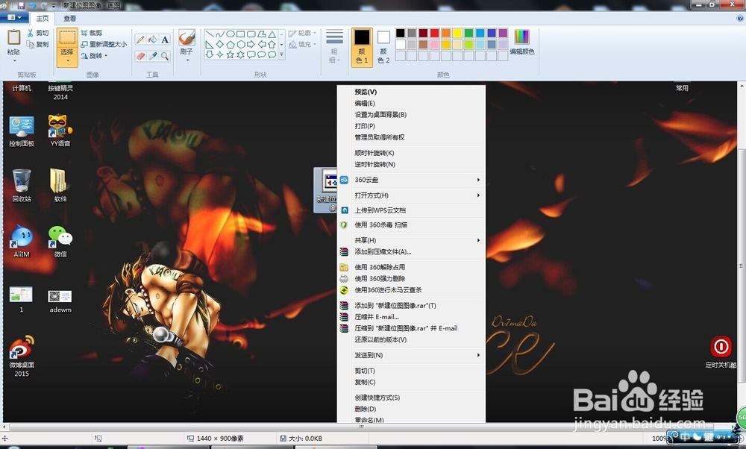Switch to the Home (主页) tab
This screenshot has height=449, width=746.
pyautogui.click(x=43, y=18)
